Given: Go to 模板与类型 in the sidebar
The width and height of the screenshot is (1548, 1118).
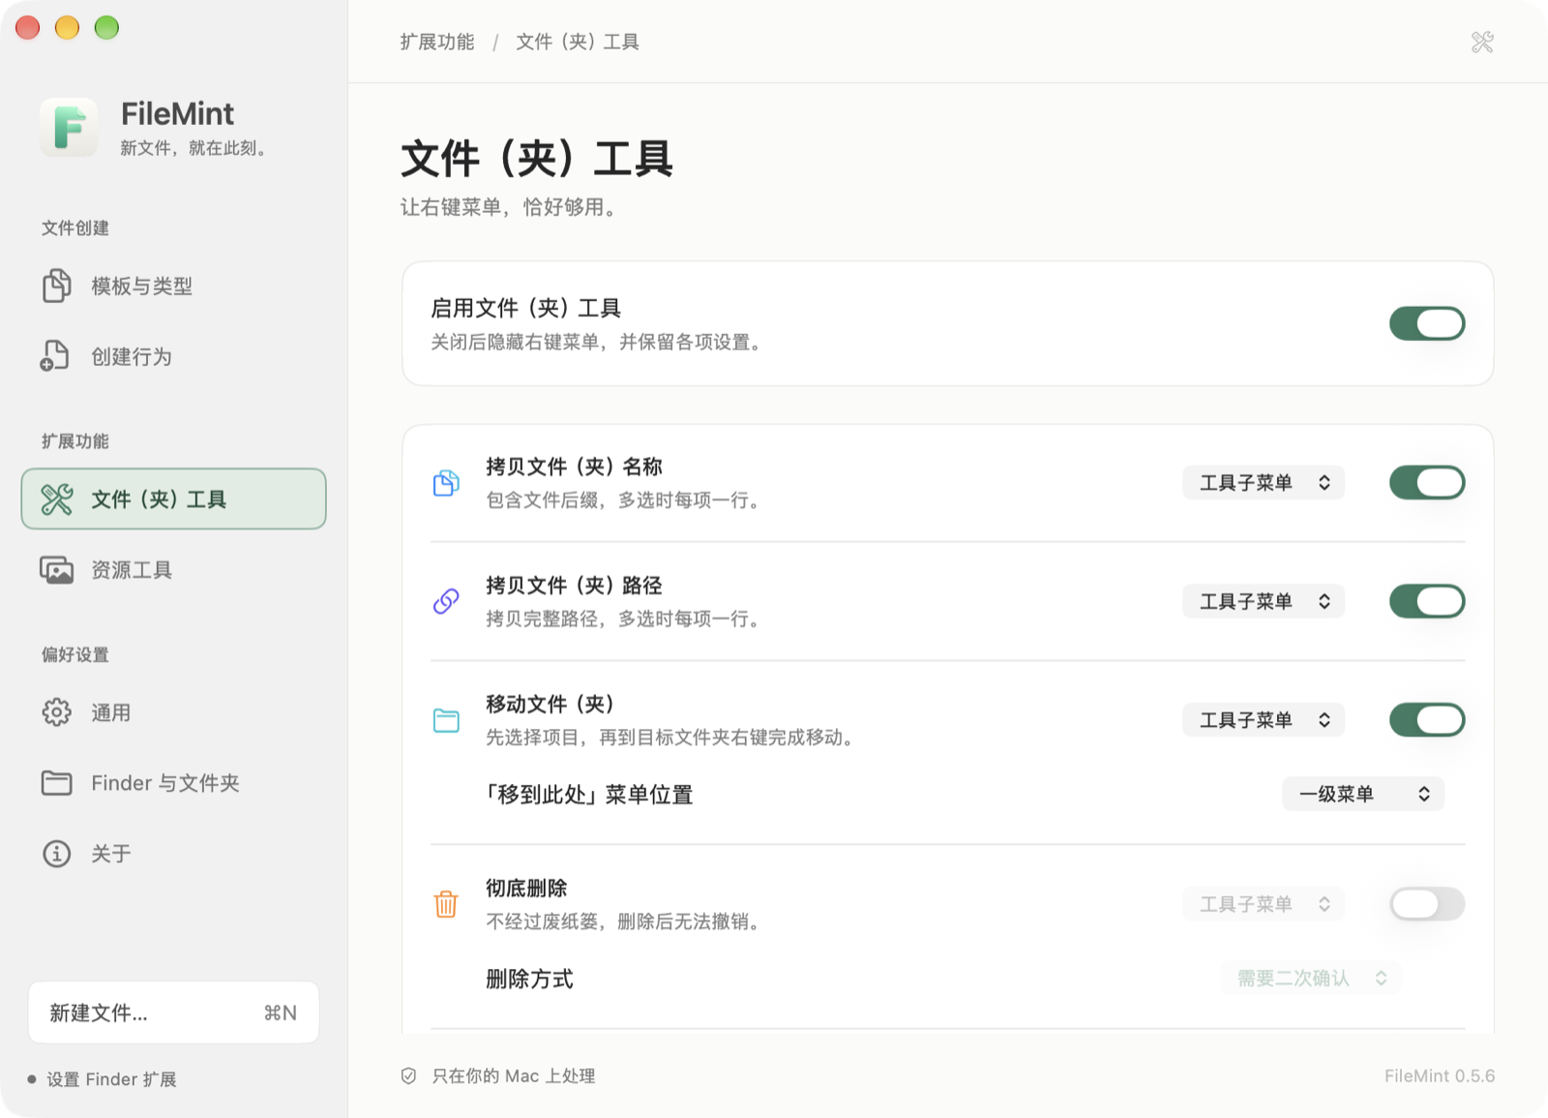Looking at the screenshot, I should click(173, 286).
